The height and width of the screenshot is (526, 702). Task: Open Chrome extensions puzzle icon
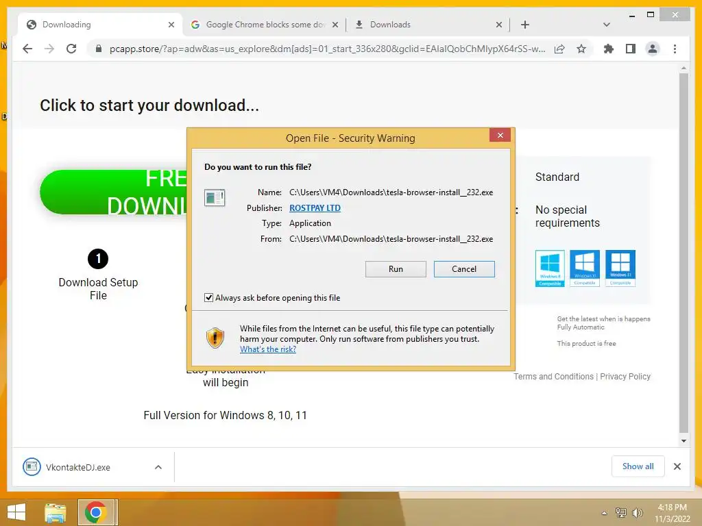pos(609,49)
